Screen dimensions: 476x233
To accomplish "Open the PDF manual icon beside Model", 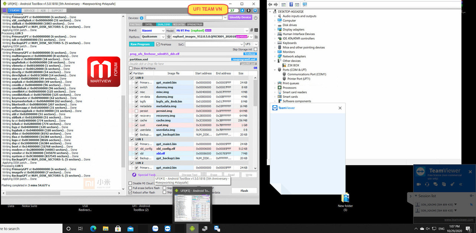I will [x=256, y=30].
